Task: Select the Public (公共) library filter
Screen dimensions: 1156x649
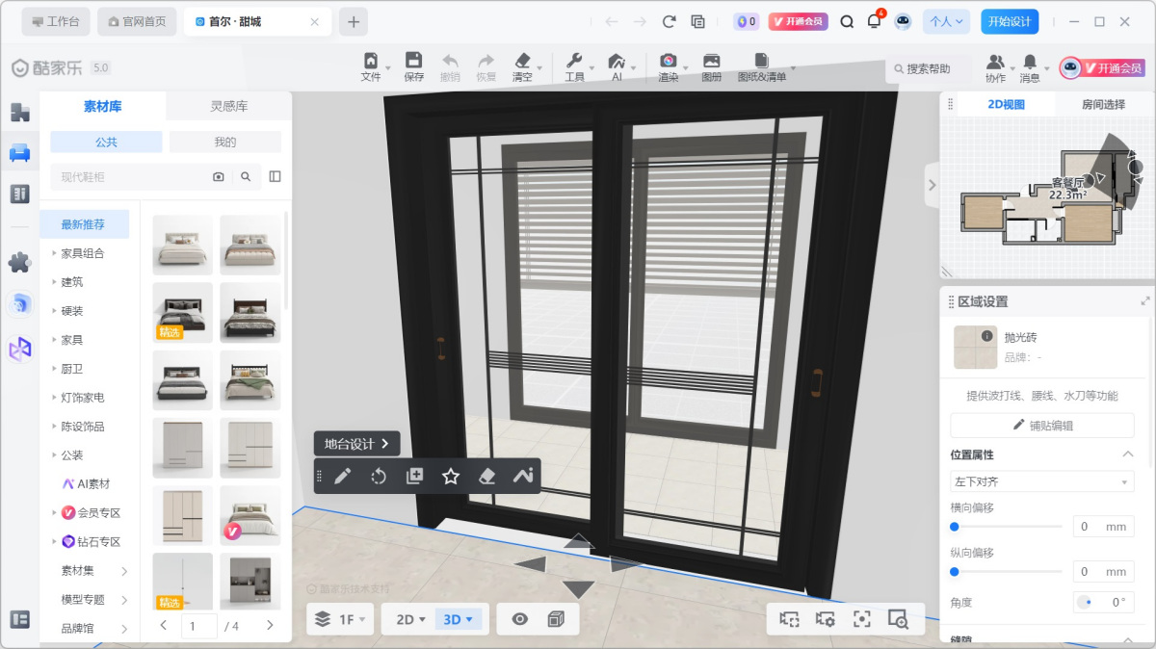Action: tap(106, 142)
